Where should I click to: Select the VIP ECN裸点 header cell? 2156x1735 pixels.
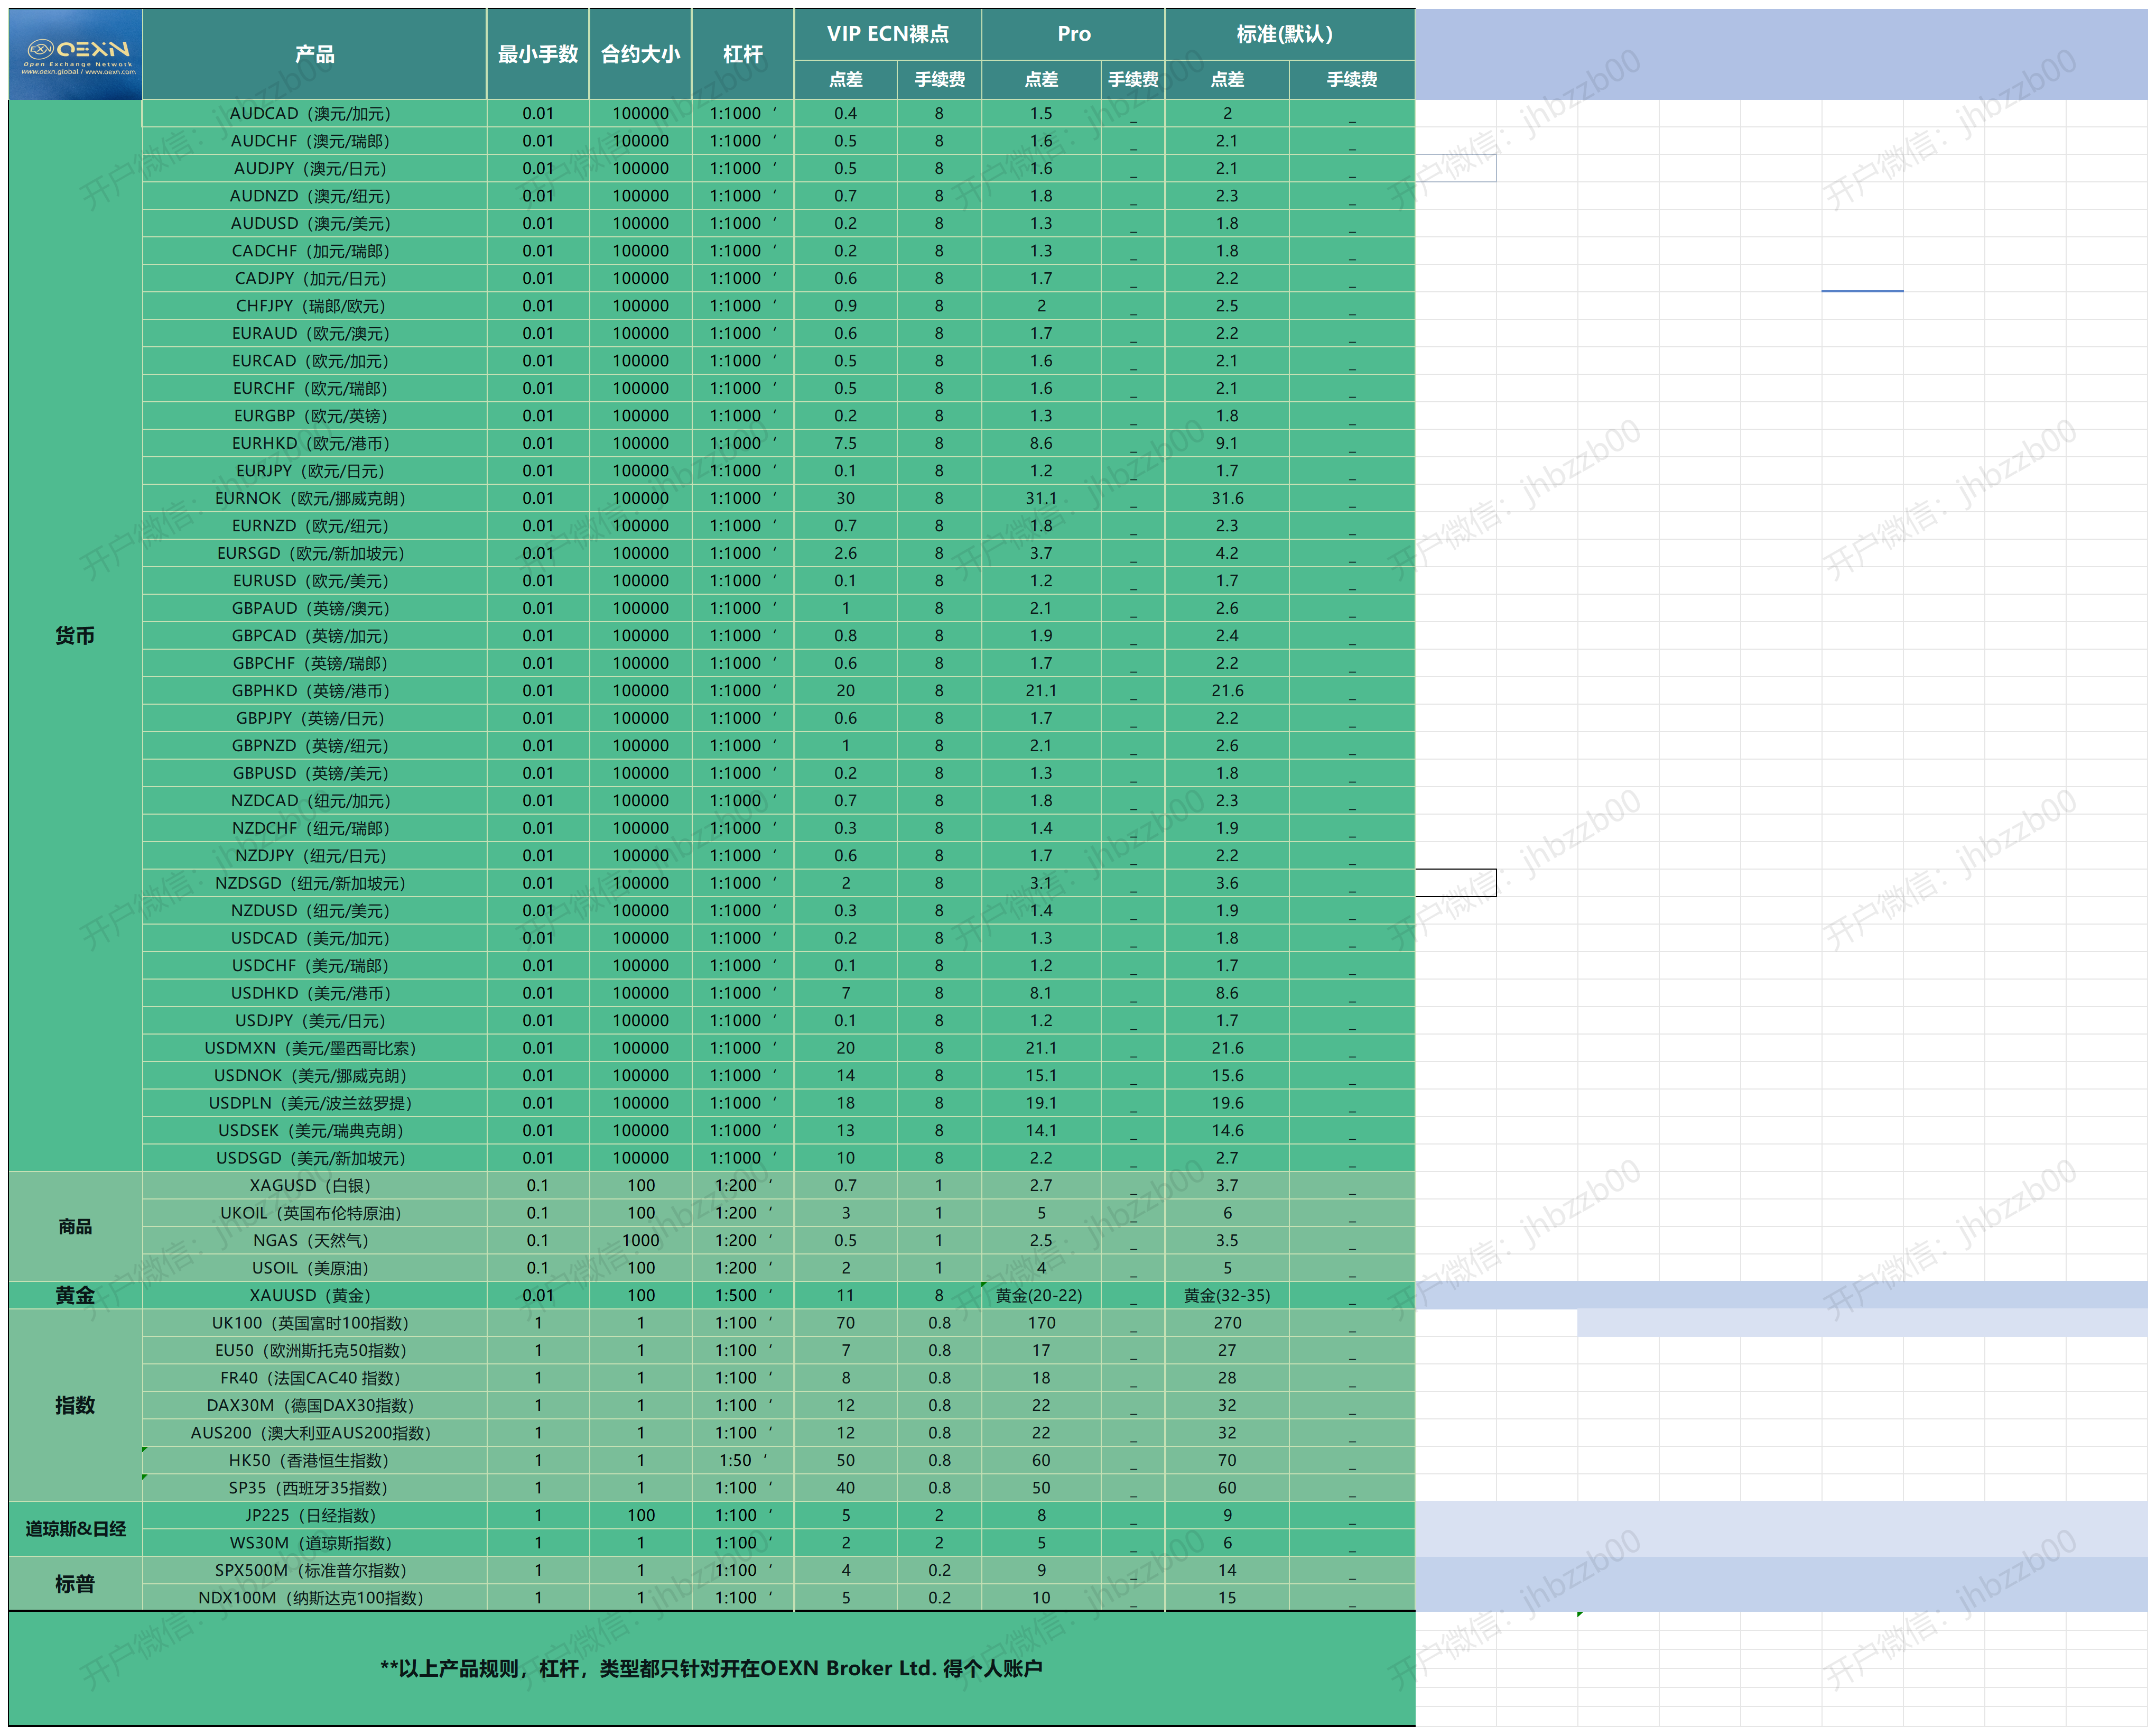pyautogui.click(x=888, y=34)
